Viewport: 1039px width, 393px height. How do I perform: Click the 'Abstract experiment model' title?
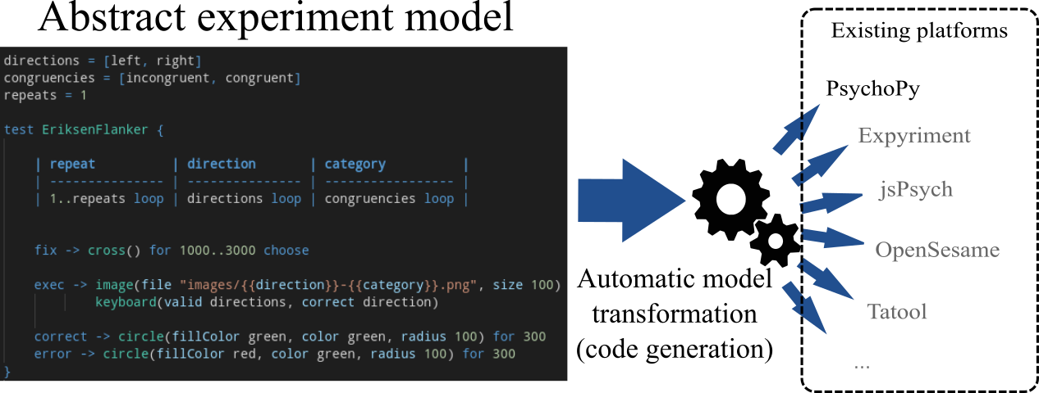pyautogui.click(x=275, y=20)
